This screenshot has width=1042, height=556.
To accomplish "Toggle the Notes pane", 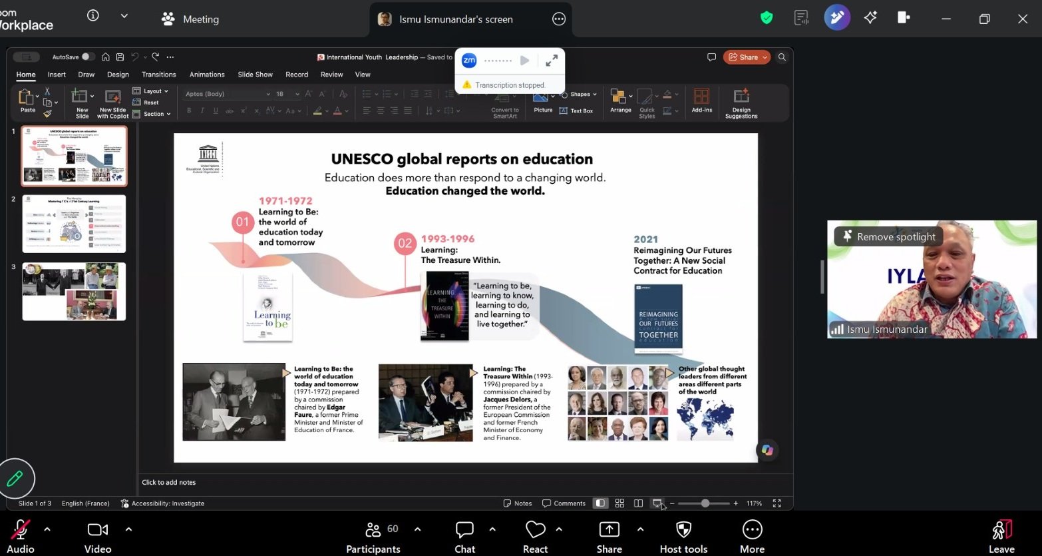I will click(518, 503).
